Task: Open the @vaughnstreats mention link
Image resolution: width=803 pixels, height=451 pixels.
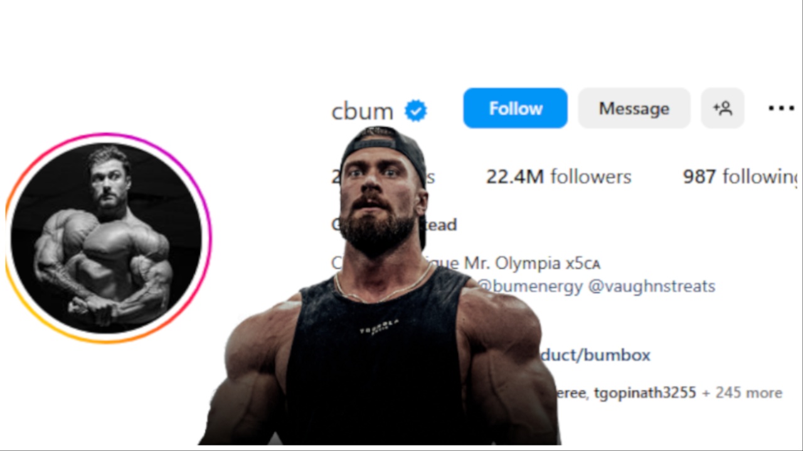Action: click(x=652, y=286)
